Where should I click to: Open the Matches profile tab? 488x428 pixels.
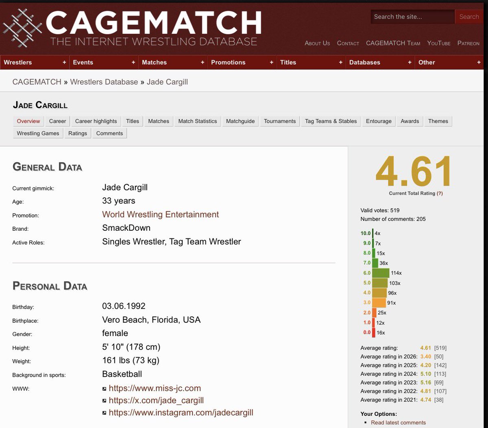click(x=159, y=121)
